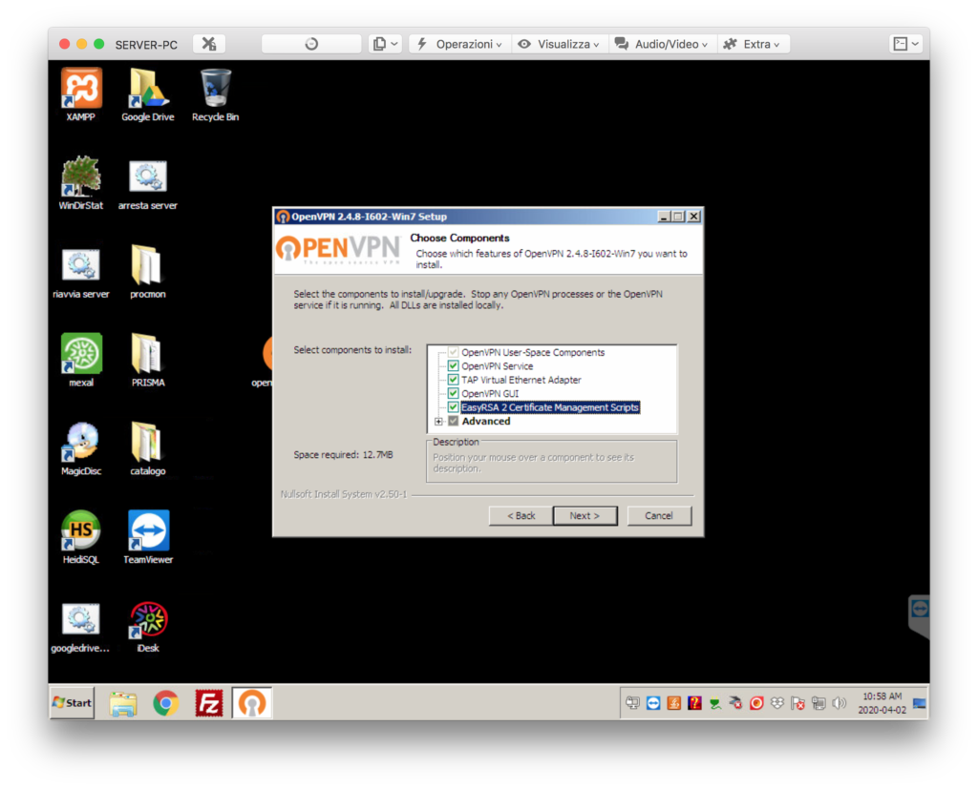This screenshot has width=978, height=789.
Task: Open the clipboard dropdown in the remote toolbar
Action: click(x=385, y=44)
